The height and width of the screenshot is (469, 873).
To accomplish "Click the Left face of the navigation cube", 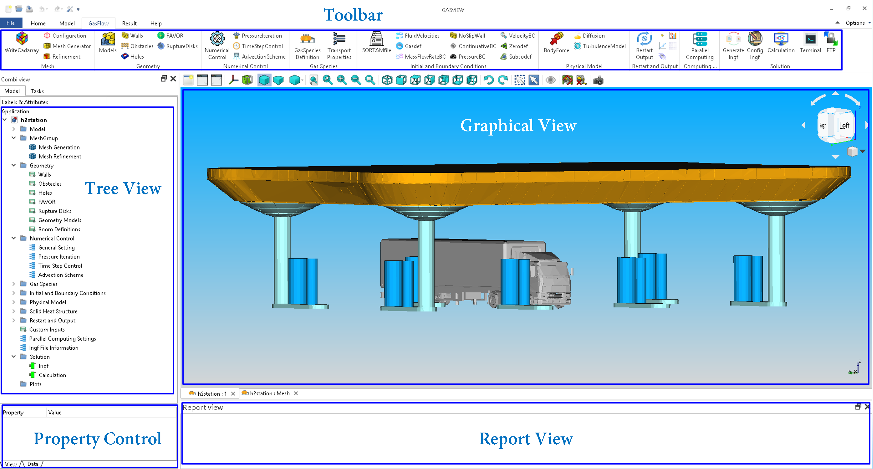I will (x=844, y=126).
